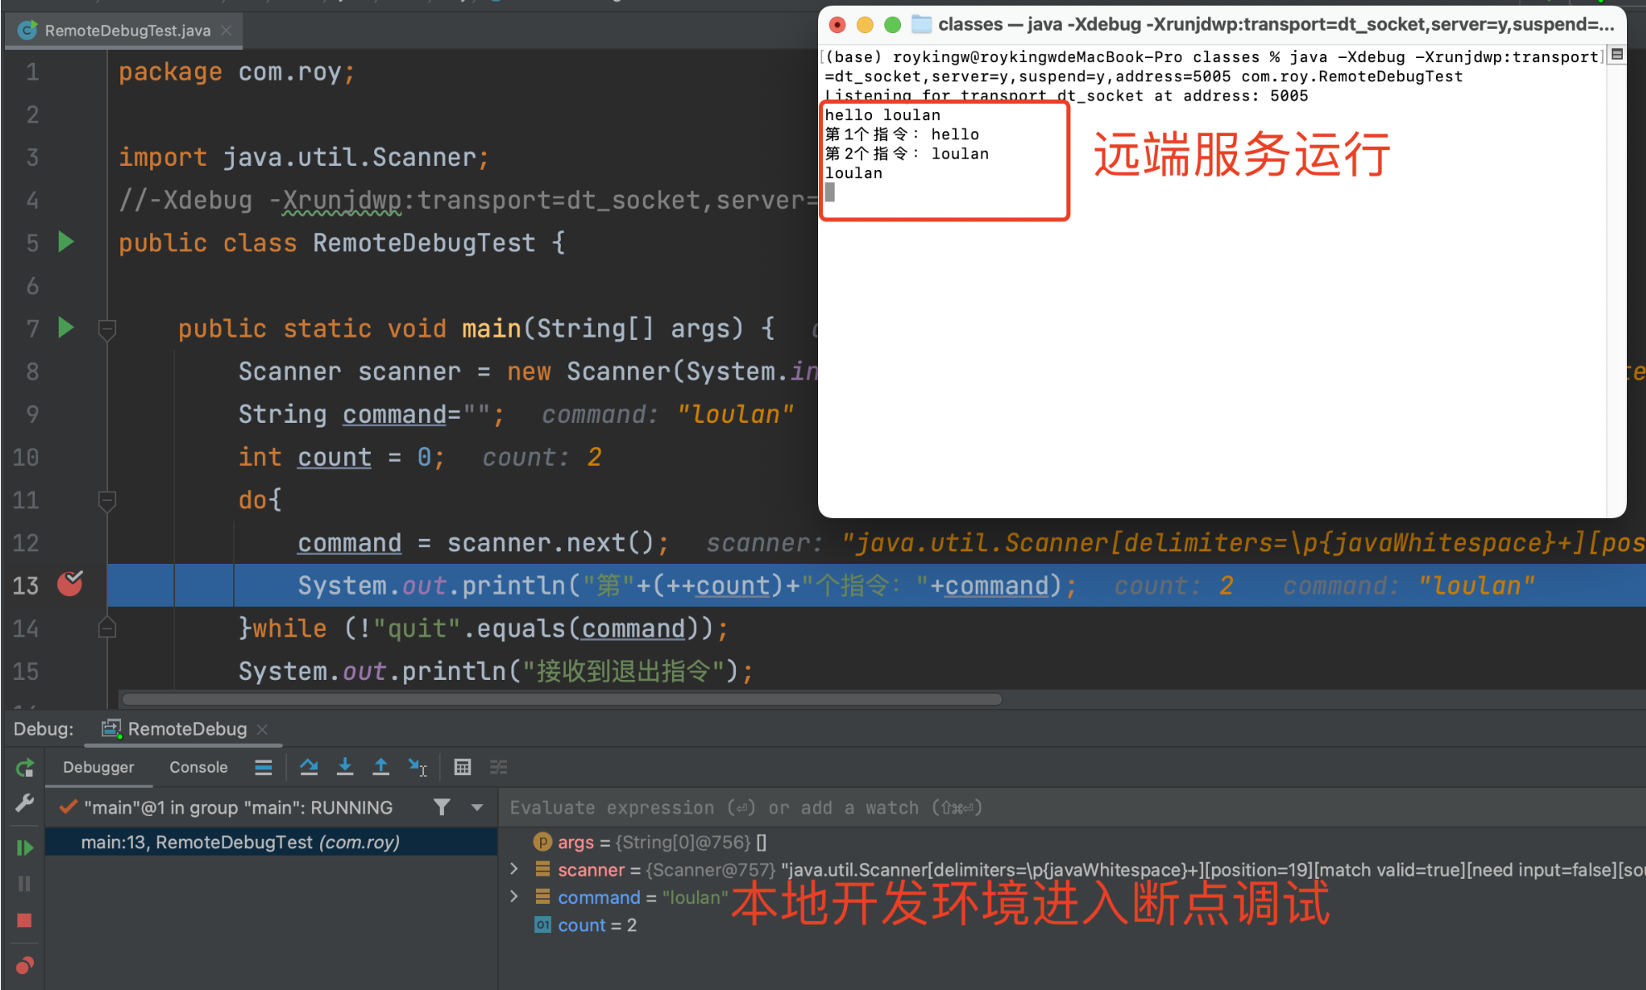1646x990 pixels.
Task: Click the class name RemoteDebugTest on line 5
Action: tap(424, 243)
